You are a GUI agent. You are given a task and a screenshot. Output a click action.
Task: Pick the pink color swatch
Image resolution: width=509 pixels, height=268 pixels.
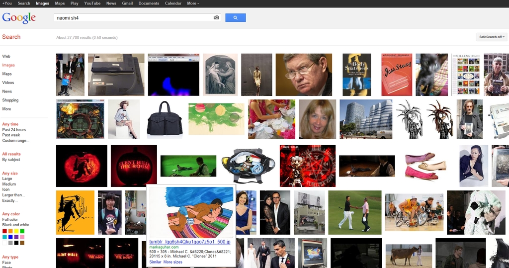click(22, 237)
